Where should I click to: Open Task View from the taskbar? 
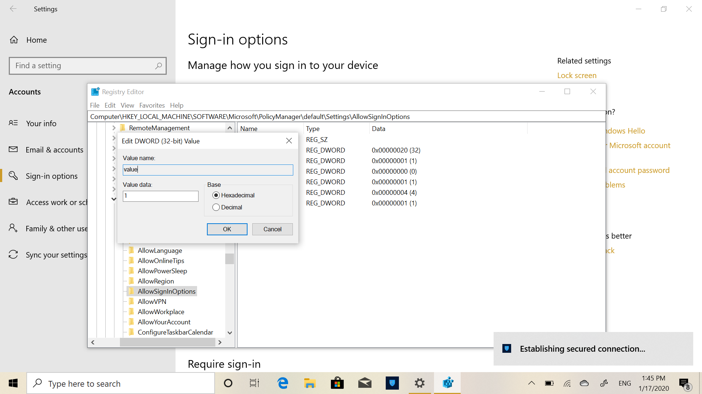click(x=254, y=383)
